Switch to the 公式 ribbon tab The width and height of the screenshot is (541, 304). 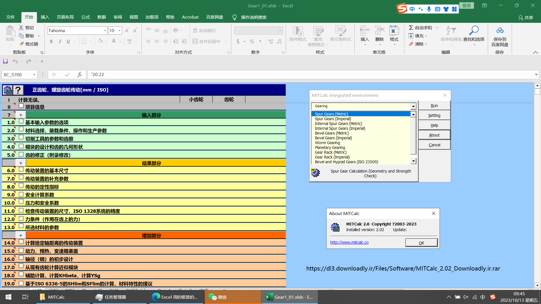(x=85, y=17)
